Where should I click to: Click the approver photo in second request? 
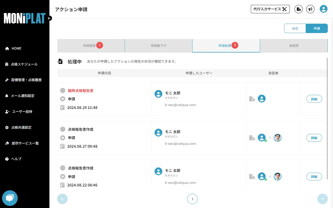pos(278,138)
